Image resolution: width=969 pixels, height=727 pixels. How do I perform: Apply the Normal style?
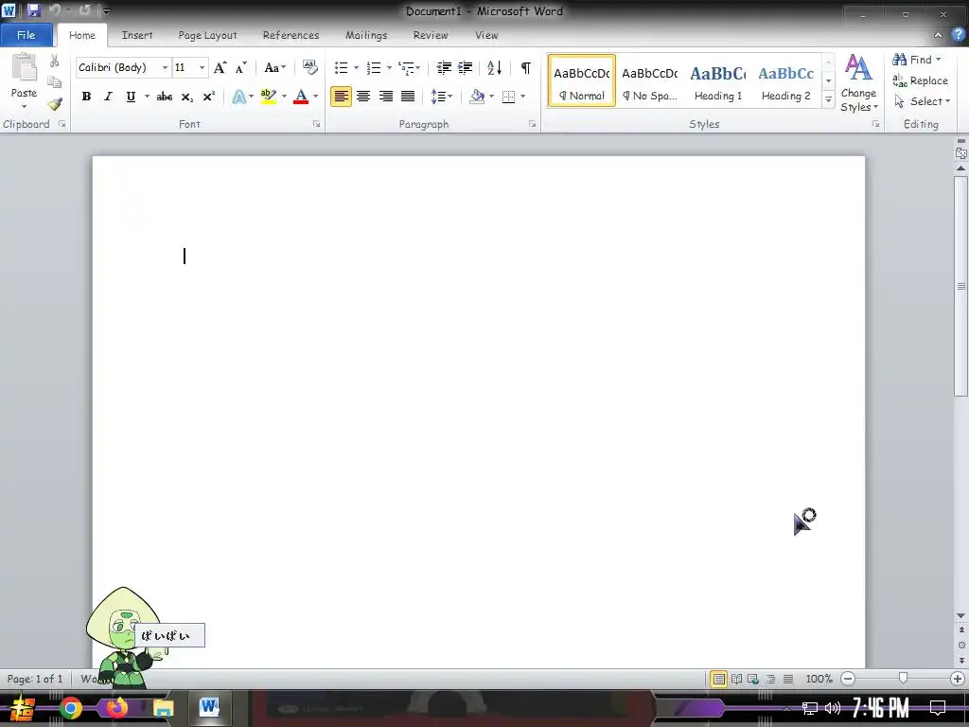point(582,81)
